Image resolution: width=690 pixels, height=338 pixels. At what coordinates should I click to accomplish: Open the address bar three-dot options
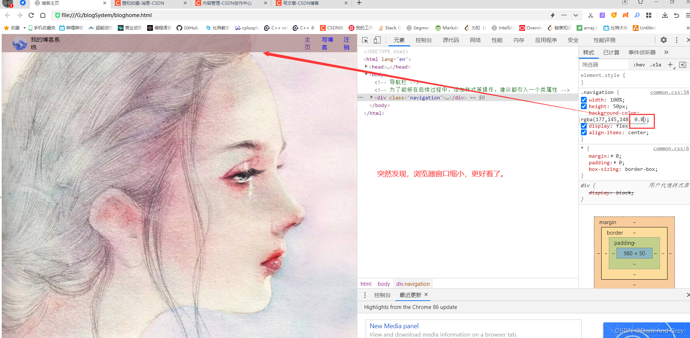click(x=564, y=15)
